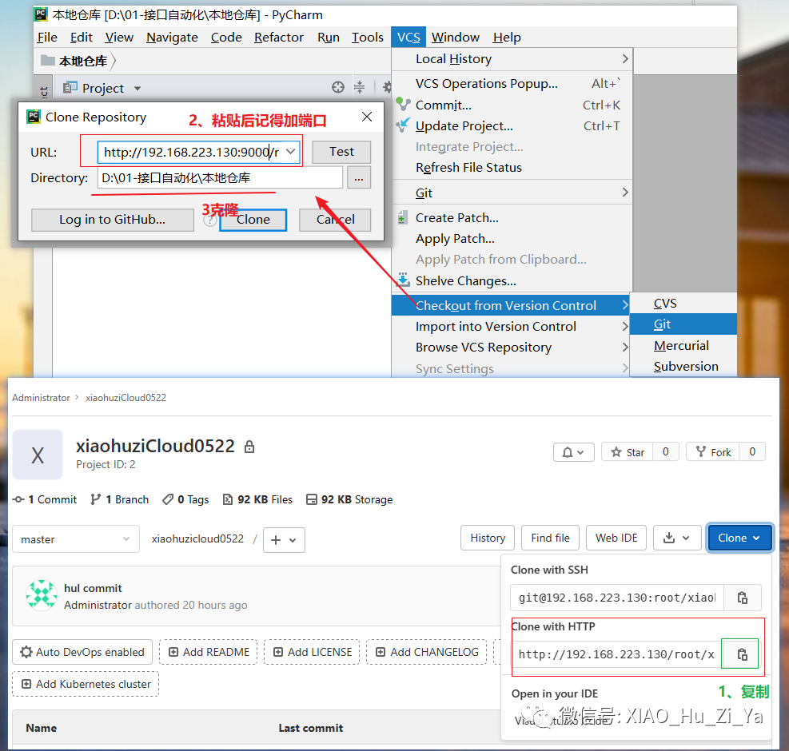Select VCS Operations Popup menu item
Viewport: 789px width, 751px height.
(x=512, y=84)
